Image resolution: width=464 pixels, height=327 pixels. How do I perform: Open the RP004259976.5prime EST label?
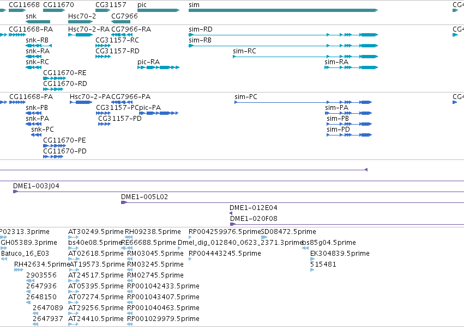click(225, 232)
